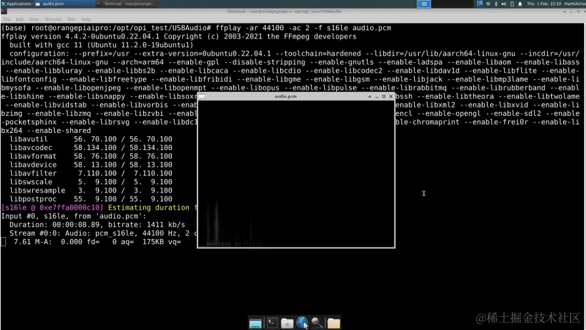
Task: Click the clock showing Thu 1 Feb, 15:10
Action: (544, 4)
